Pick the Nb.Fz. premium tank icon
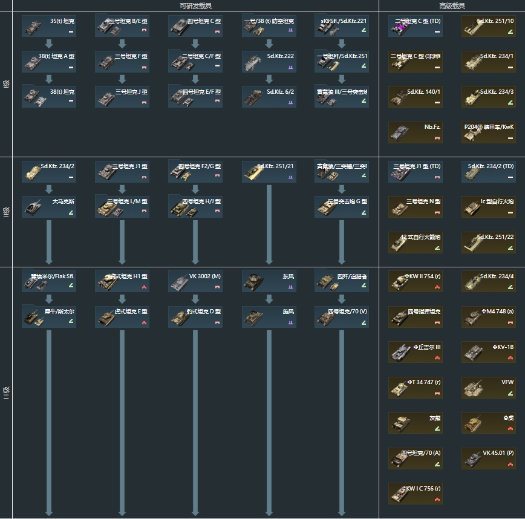 399,134
